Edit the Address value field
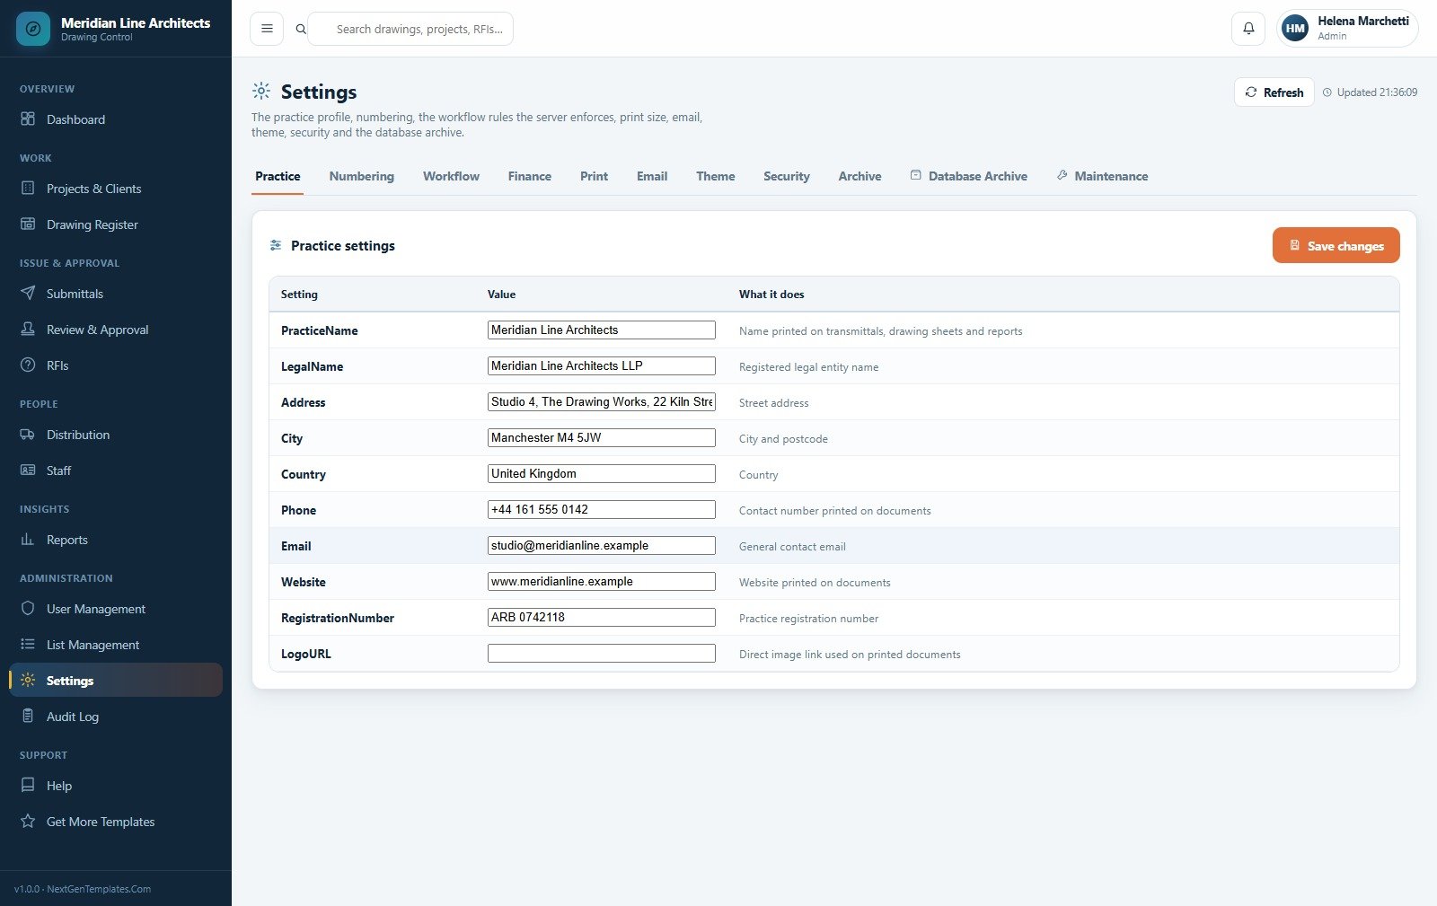Screen dimensions: 1437x906 point(601,401)
